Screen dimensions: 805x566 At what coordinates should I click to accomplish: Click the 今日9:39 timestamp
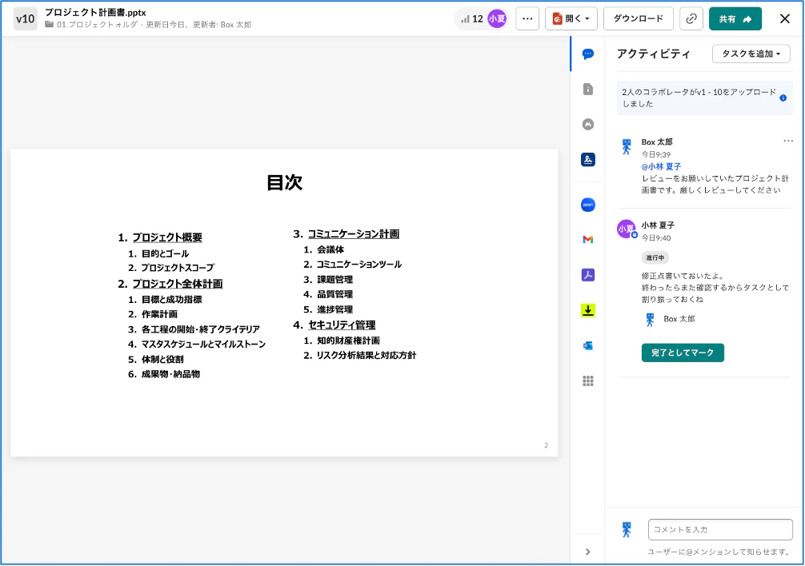(655, 154)
